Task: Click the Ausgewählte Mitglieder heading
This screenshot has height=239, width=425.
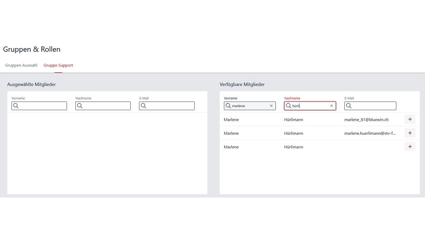Action: pyautogui.click(x=32, y=85)
